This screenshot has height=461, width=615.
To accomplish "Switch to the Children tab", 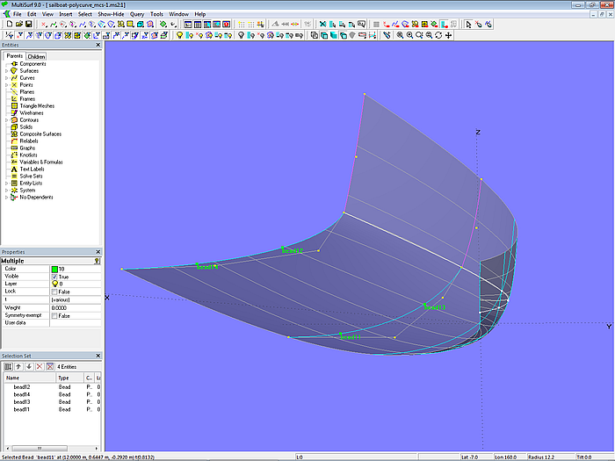I will pyautogui.click(x=36, y=56).
